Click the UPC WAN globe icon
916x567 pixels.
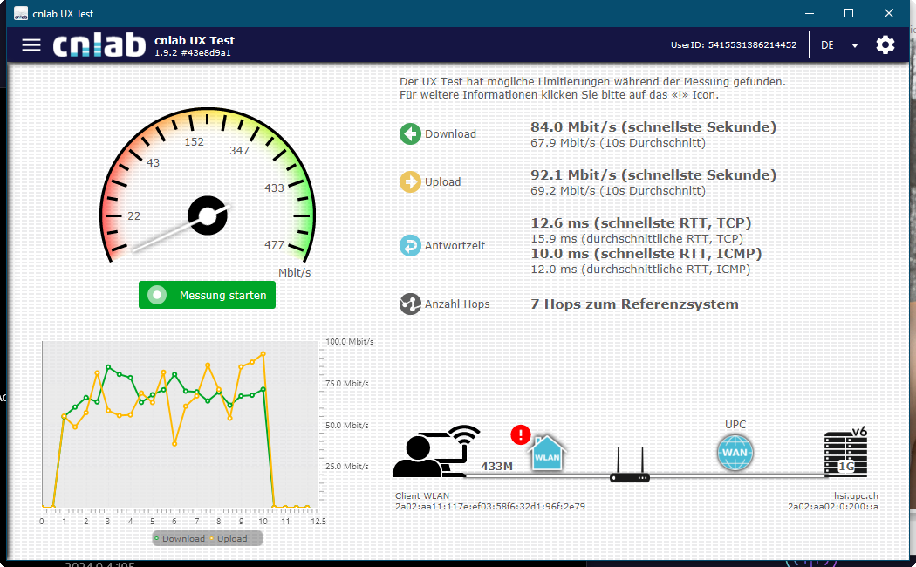click(735, 453)
